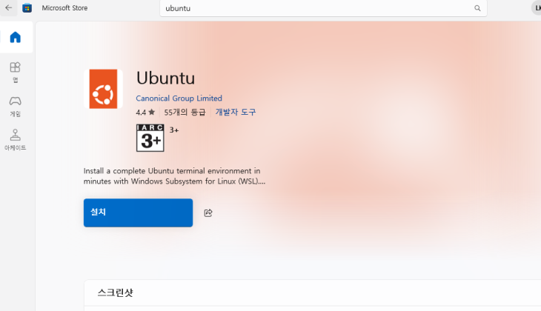Click the Microsoft Store logo icon
Viewport: 541px width, 311px height.
click(27, 7)
